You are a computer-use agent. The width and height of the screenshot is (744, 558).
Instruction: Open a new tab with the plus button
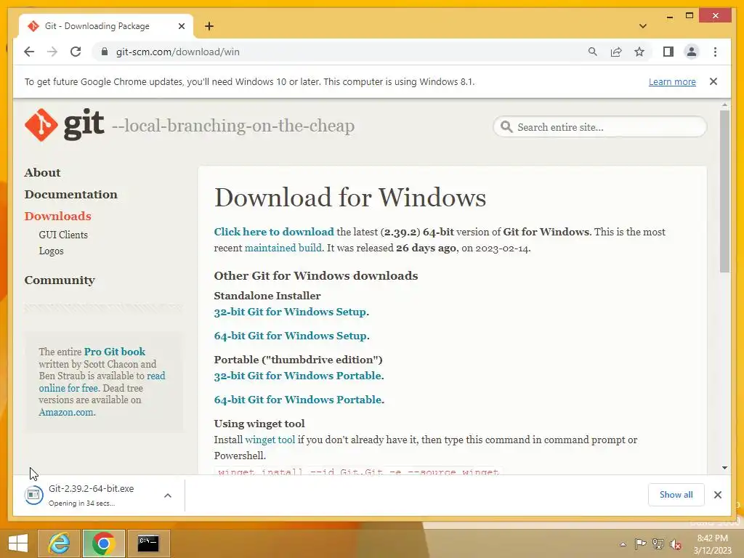(209, 26)
